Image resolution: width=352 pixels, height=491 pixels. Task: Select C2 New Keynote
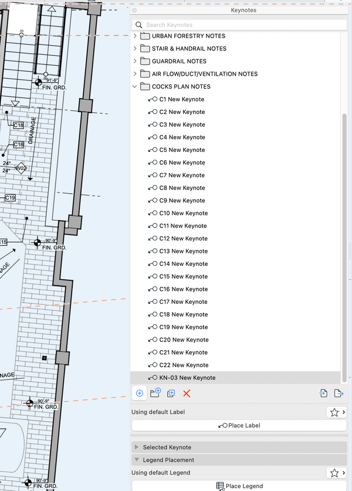[182, 112]
